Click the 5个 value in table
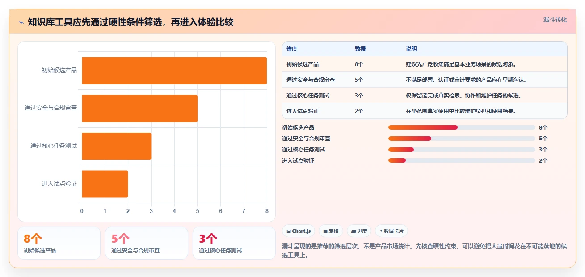The height and width of the screenshot is (277, 585). point(359,80)
